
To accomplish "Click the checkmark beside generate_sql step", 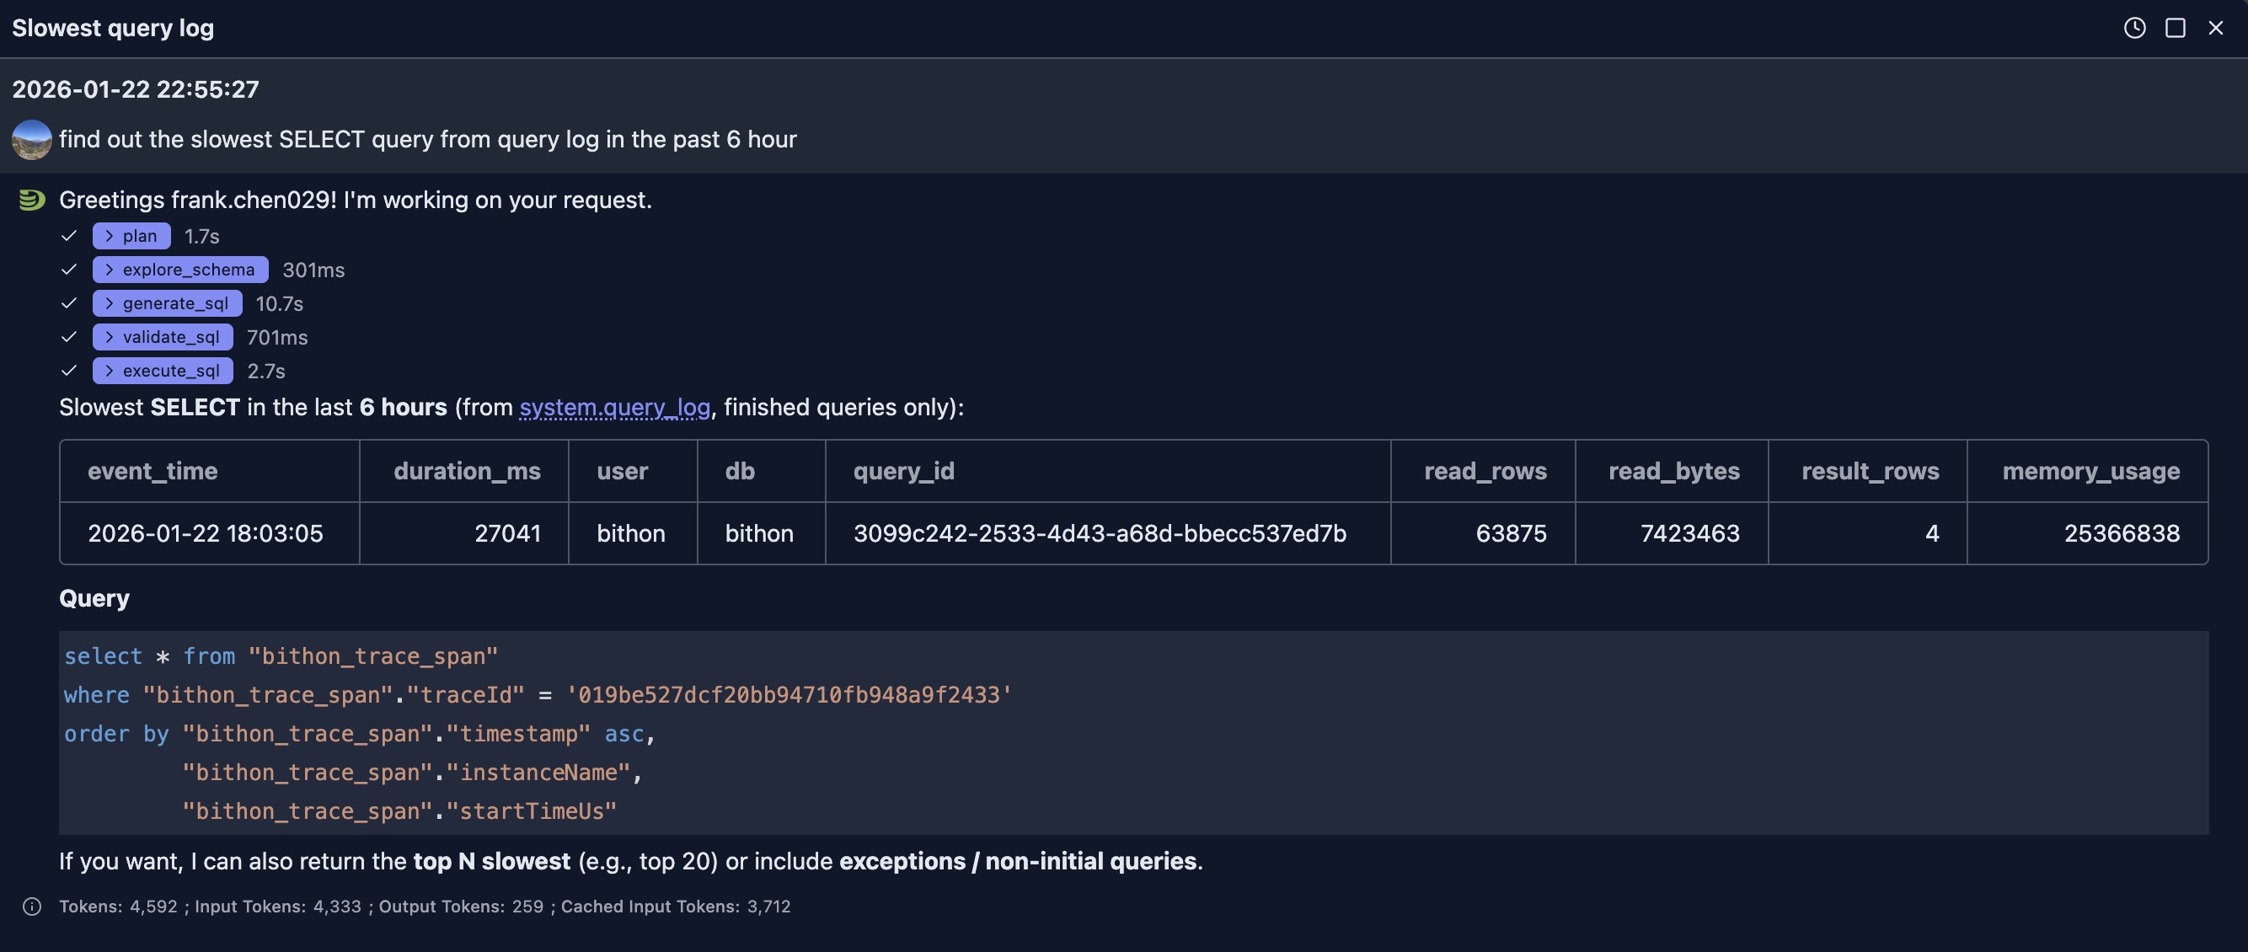I will point(70,302).
